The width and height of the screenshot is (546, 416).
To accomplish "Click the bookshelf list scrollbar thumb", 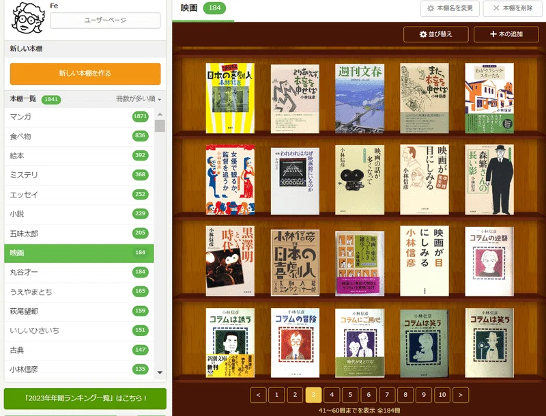I will coord(160,126).
